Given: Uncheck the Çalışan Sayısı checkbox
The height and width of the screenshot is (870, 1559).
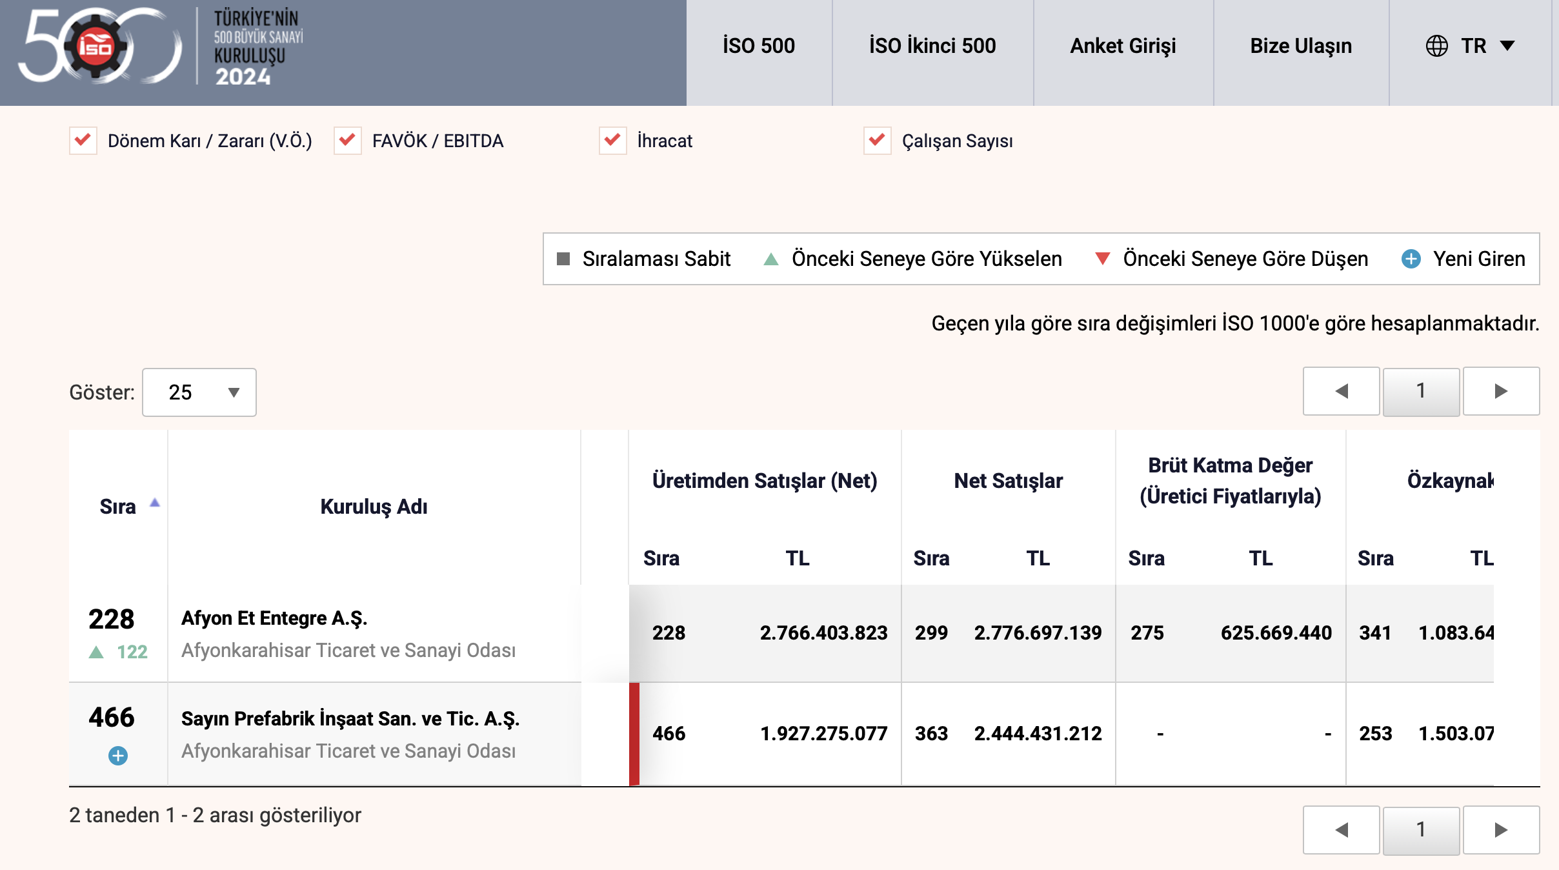Looking at the screenshot, I should pos(878,141).
